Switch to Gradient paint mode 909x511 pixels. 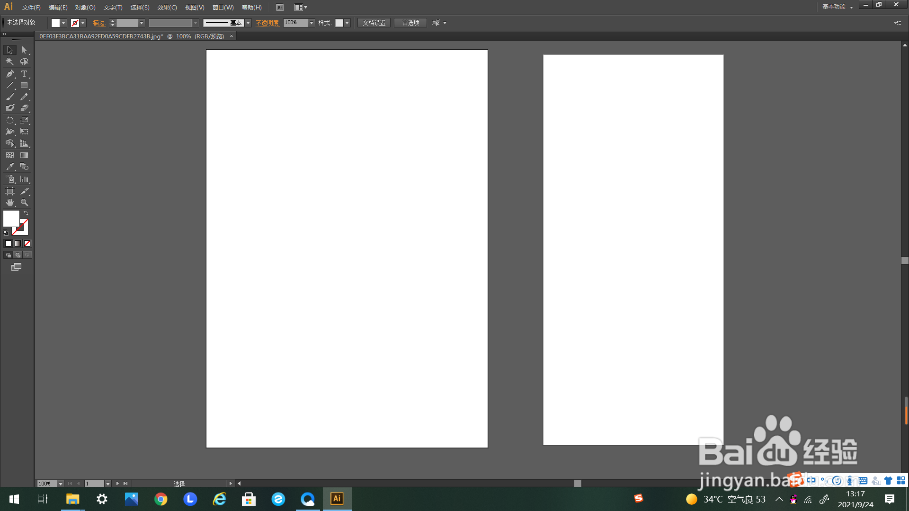[x=18, y=244]
